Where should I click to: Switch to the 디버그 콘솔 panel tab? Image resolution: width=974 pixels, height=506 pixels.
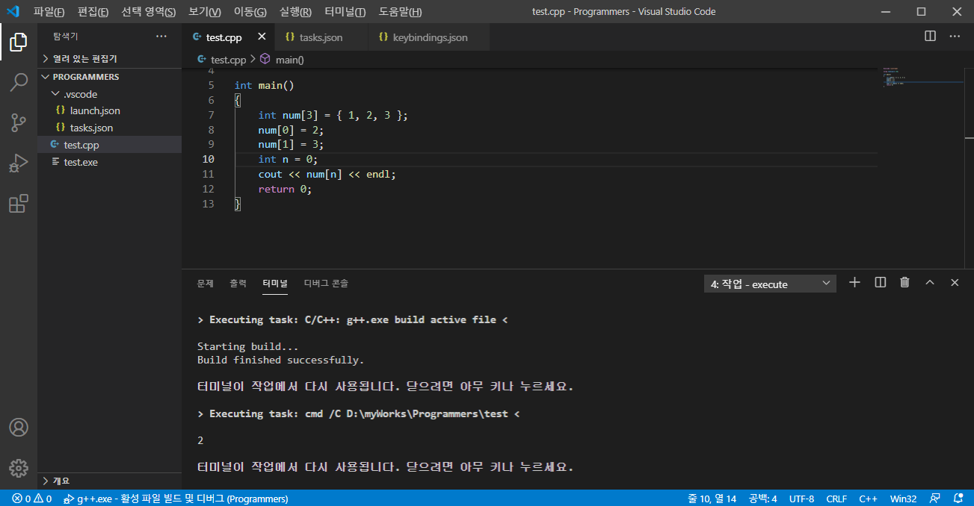tap(326, 284)
